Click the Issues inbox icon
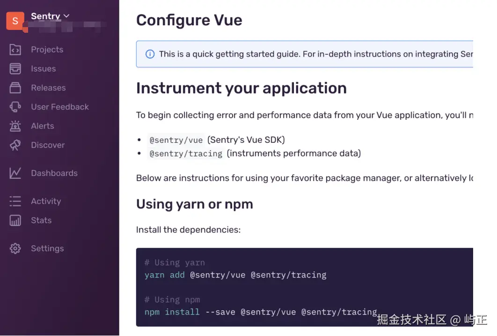497x336 pixels. coord(15,69)
